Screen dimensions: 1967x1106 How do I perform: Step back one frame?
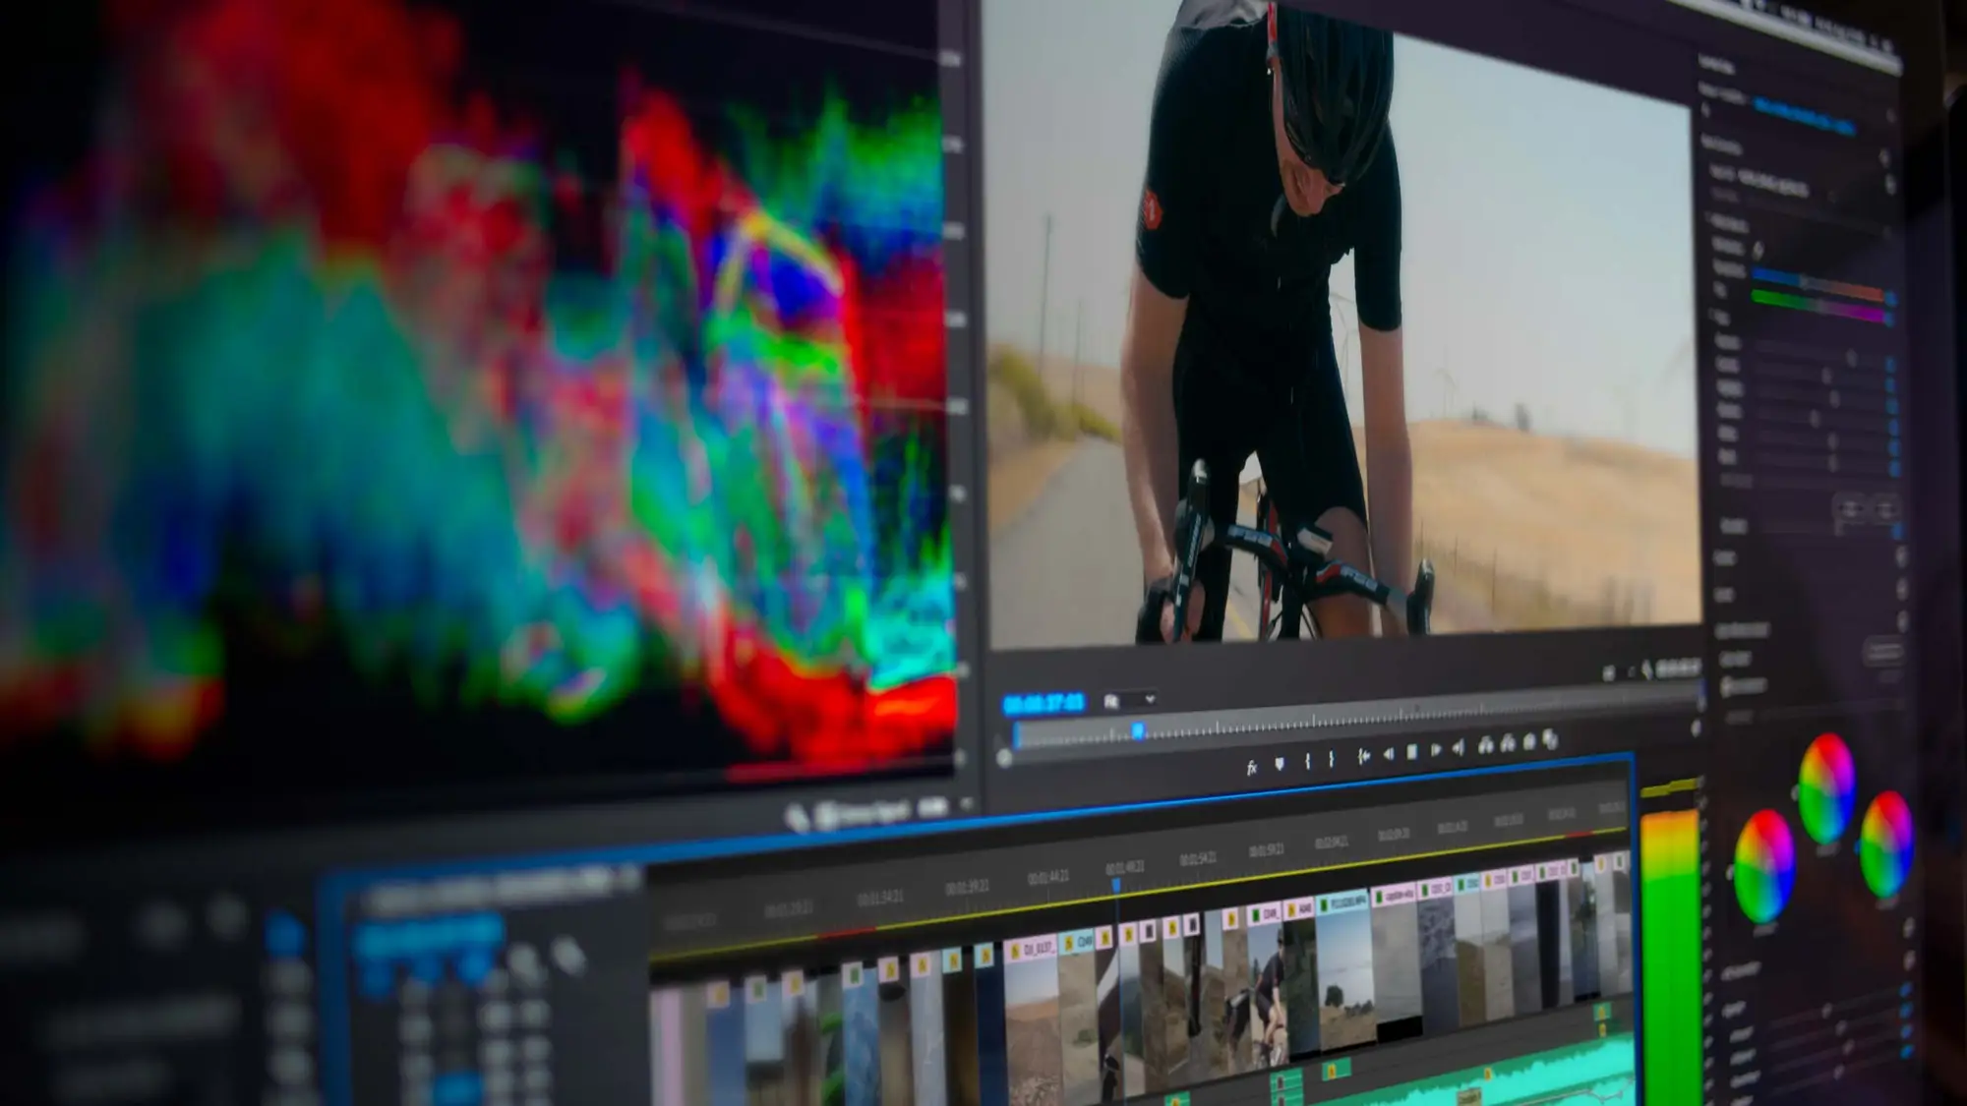pos(1388,754)
